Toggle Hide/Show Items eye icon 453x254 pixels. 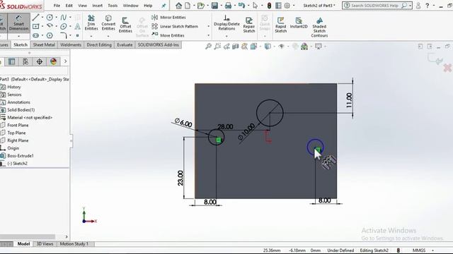point(282,46)
